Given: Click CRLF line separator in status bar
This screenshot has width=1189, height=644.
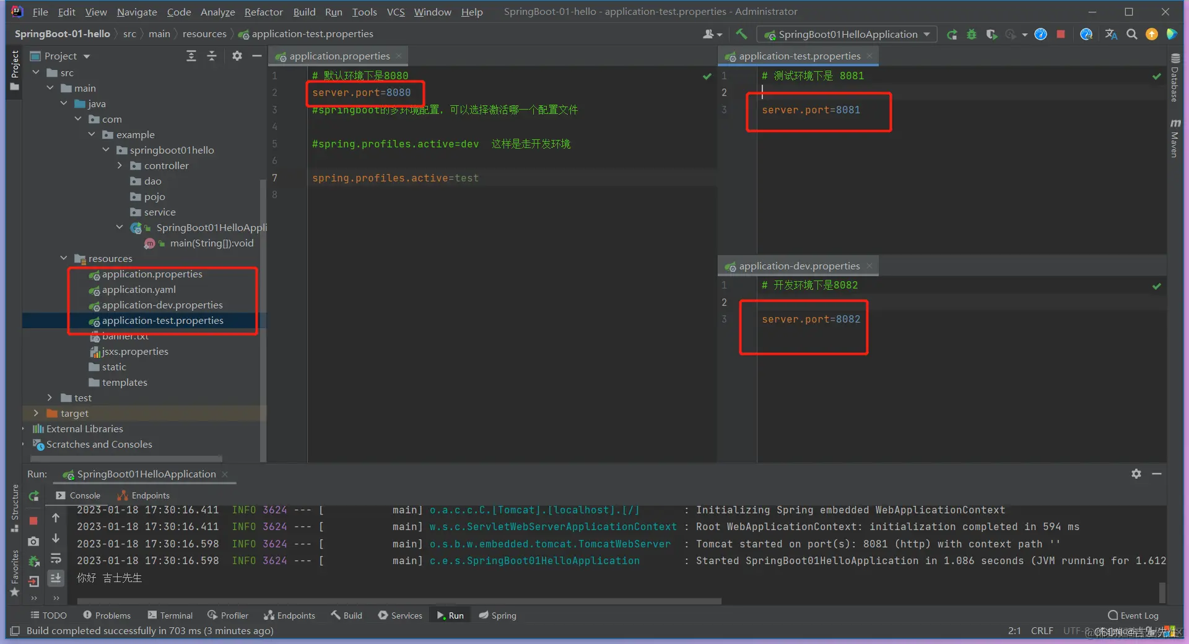Looking at the screenshot, I should 1042,631.
